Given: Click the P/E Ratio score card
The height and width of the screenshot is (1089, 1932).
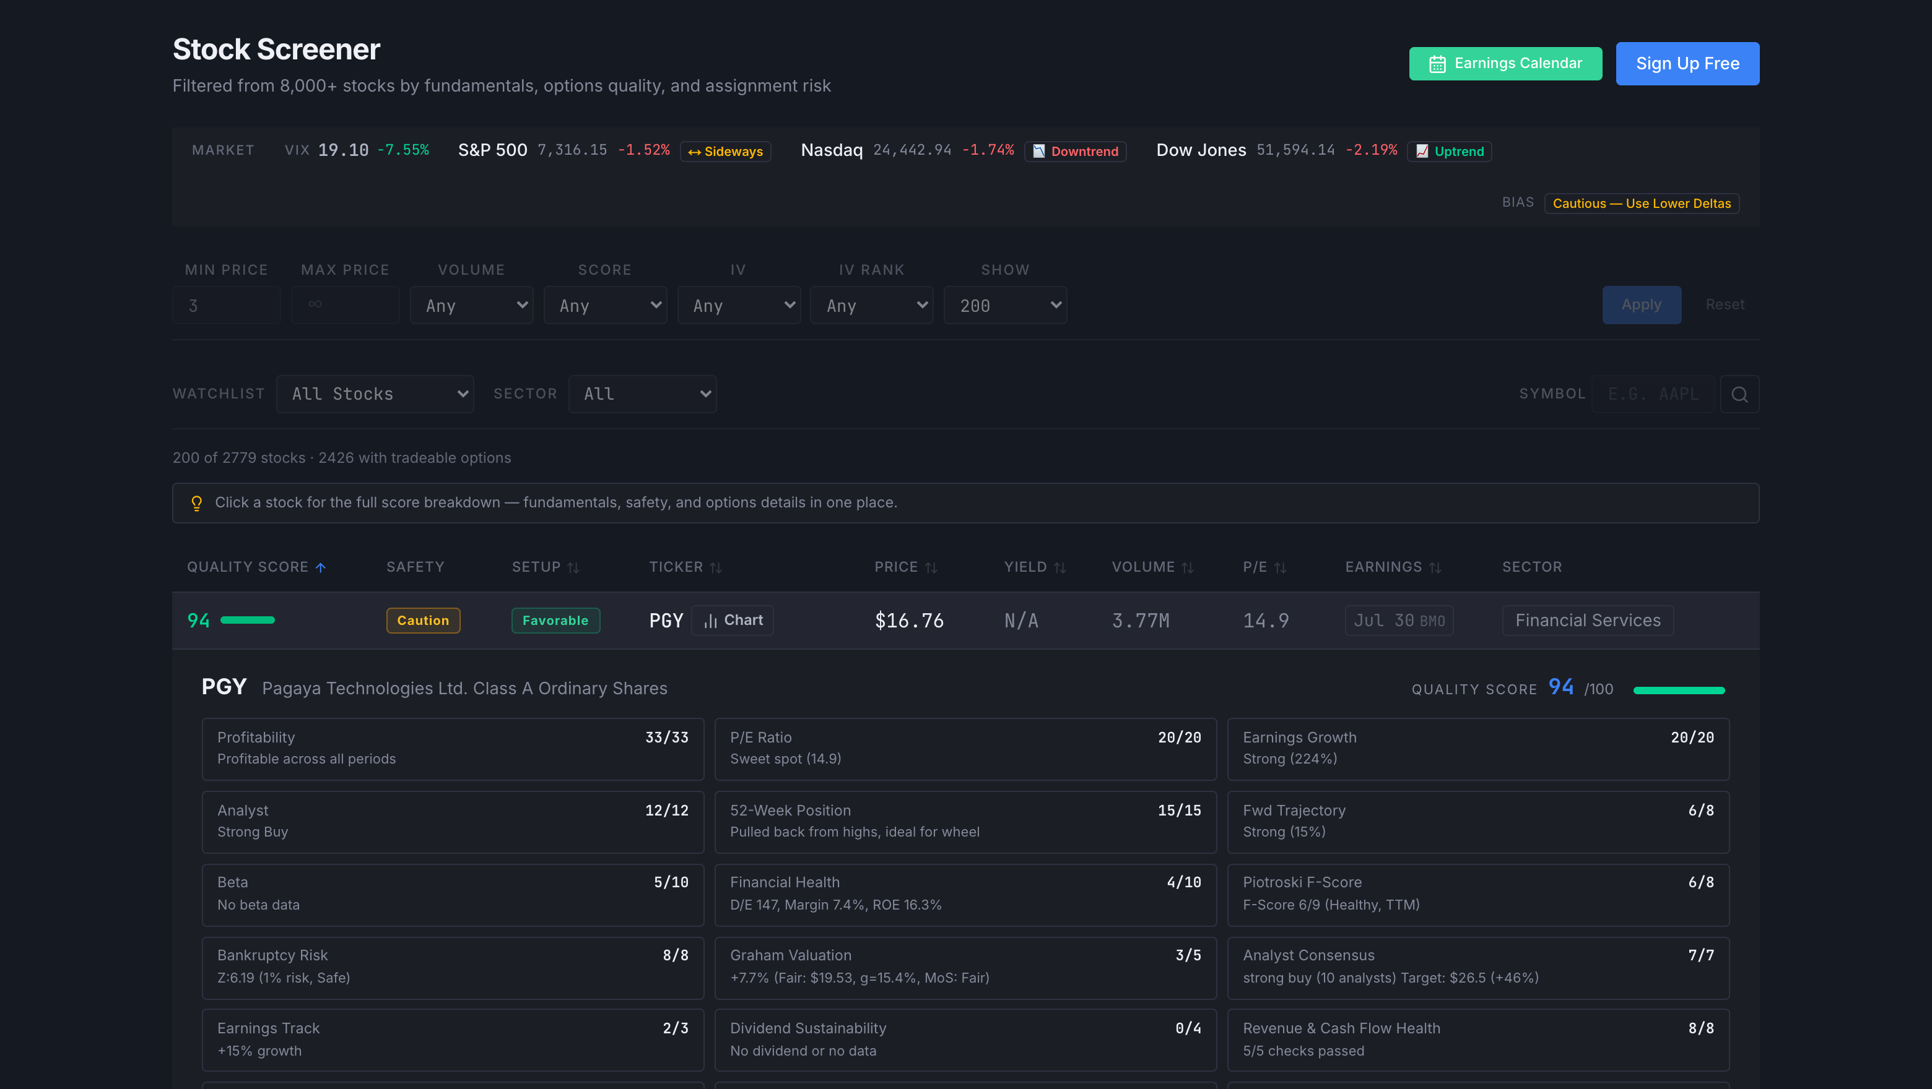Looking at the screenshot, I should [x=965, y=749].
